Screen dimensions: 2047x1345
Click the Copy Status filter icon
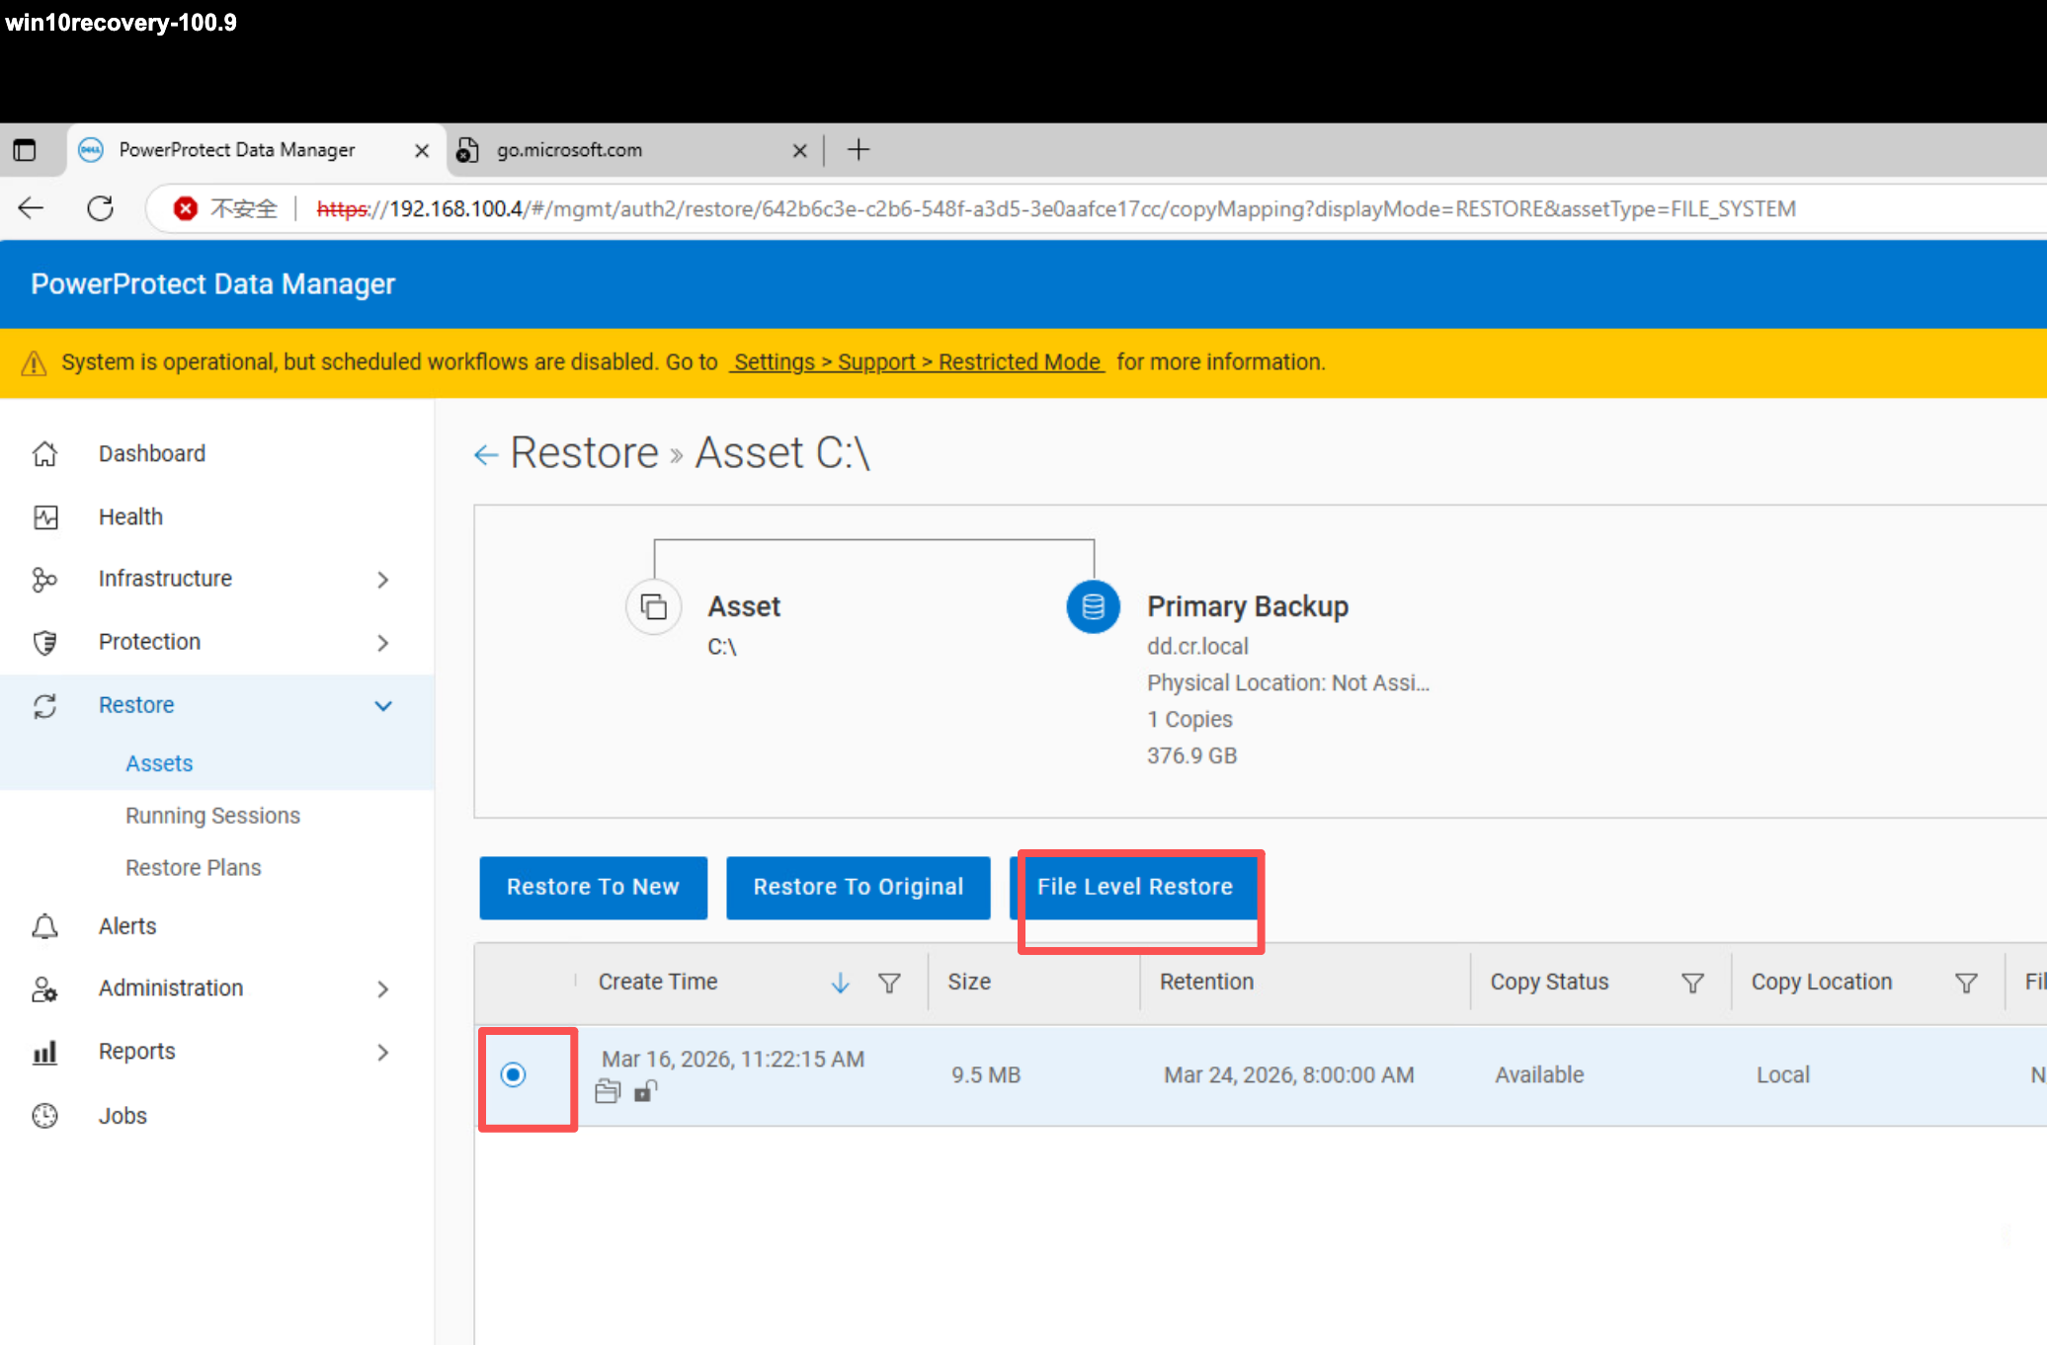[1692, 983]
